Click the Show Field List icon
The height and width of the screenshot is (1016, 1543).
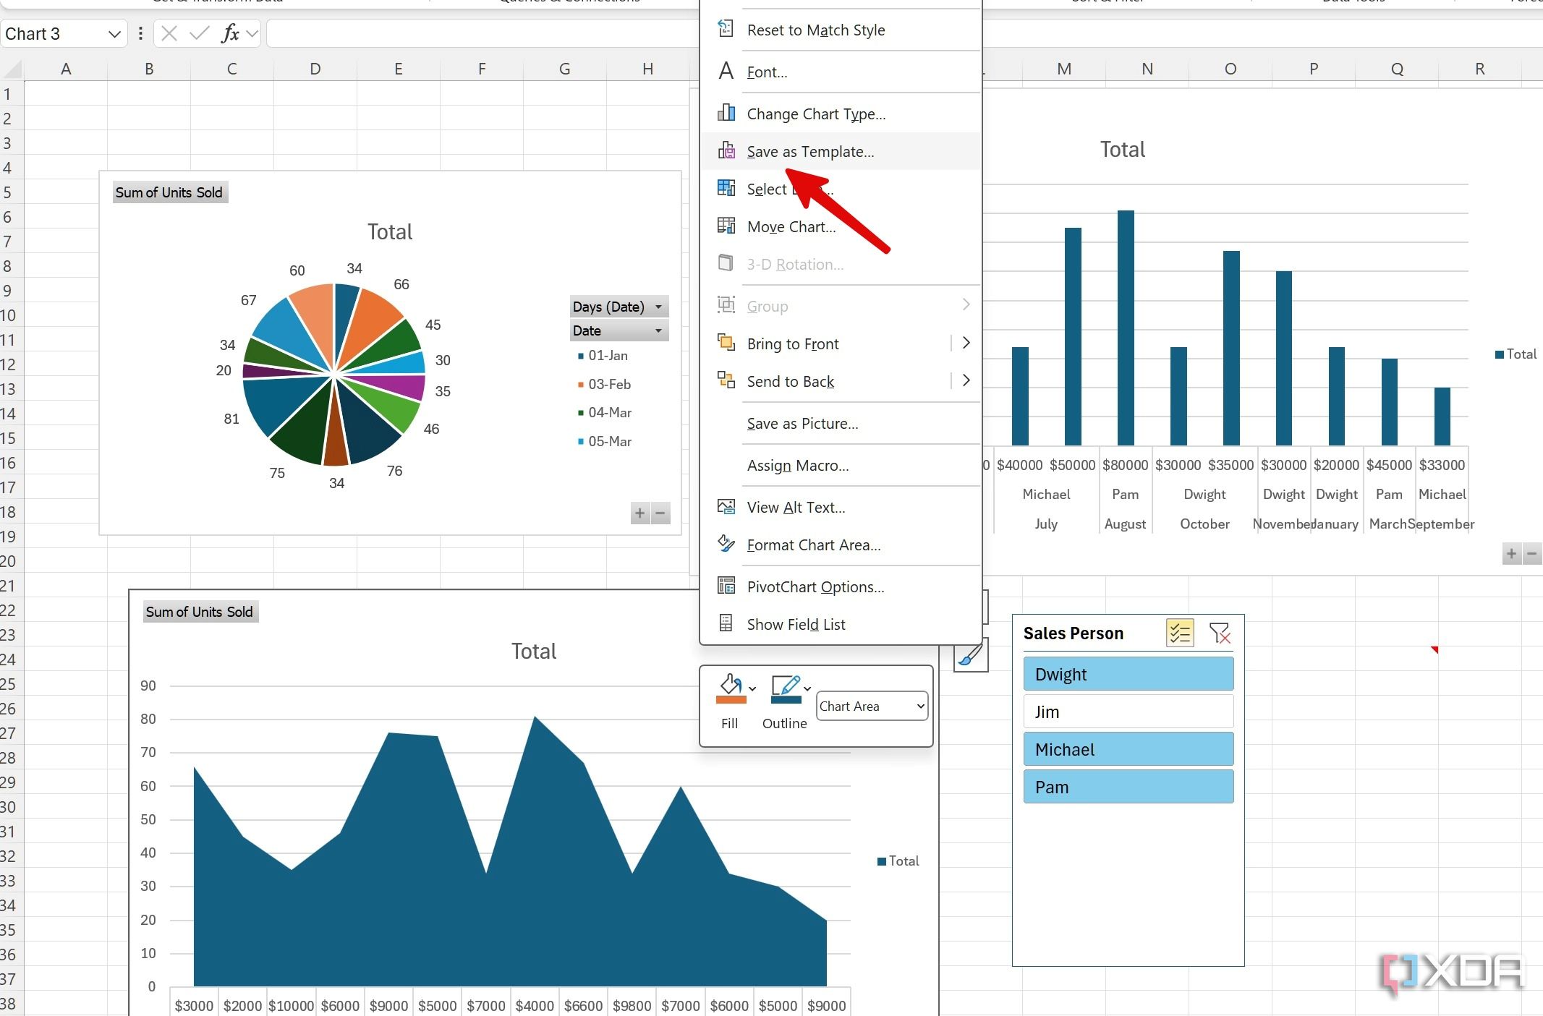[726, 623]
